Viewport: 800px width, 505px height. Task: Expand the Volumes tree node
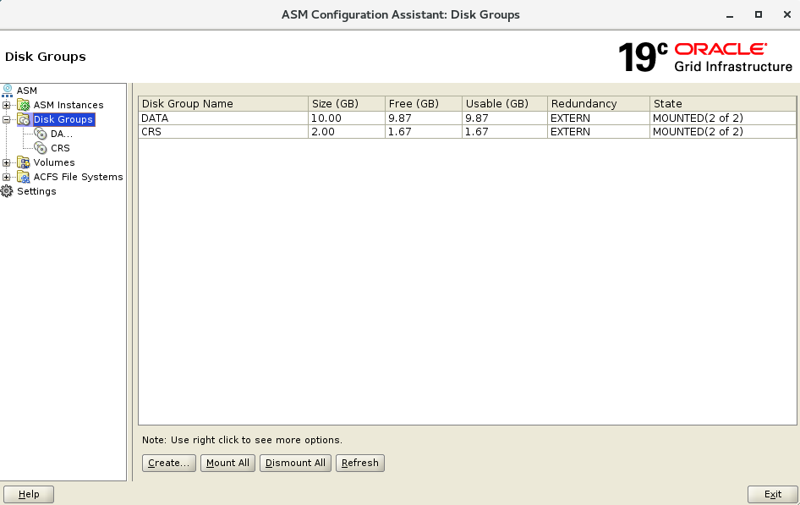click(7, 162)
